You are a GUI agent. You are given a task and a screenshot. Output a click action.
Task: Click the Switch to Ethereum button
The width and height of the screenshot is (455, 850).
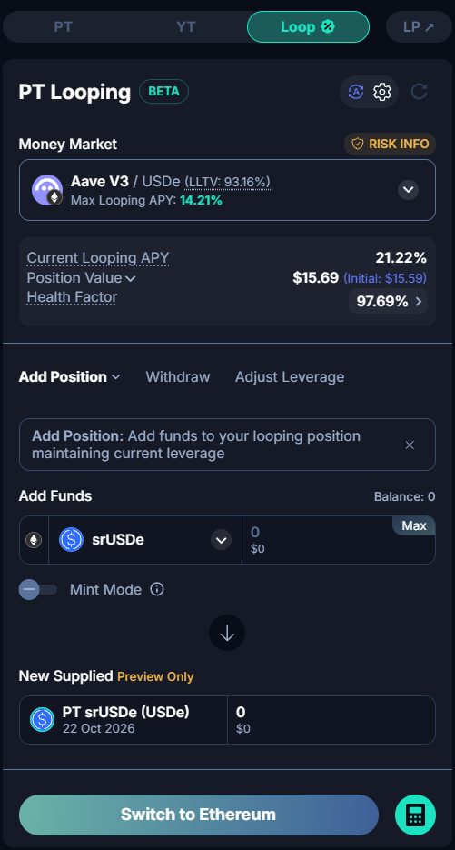tap(198, 815)
